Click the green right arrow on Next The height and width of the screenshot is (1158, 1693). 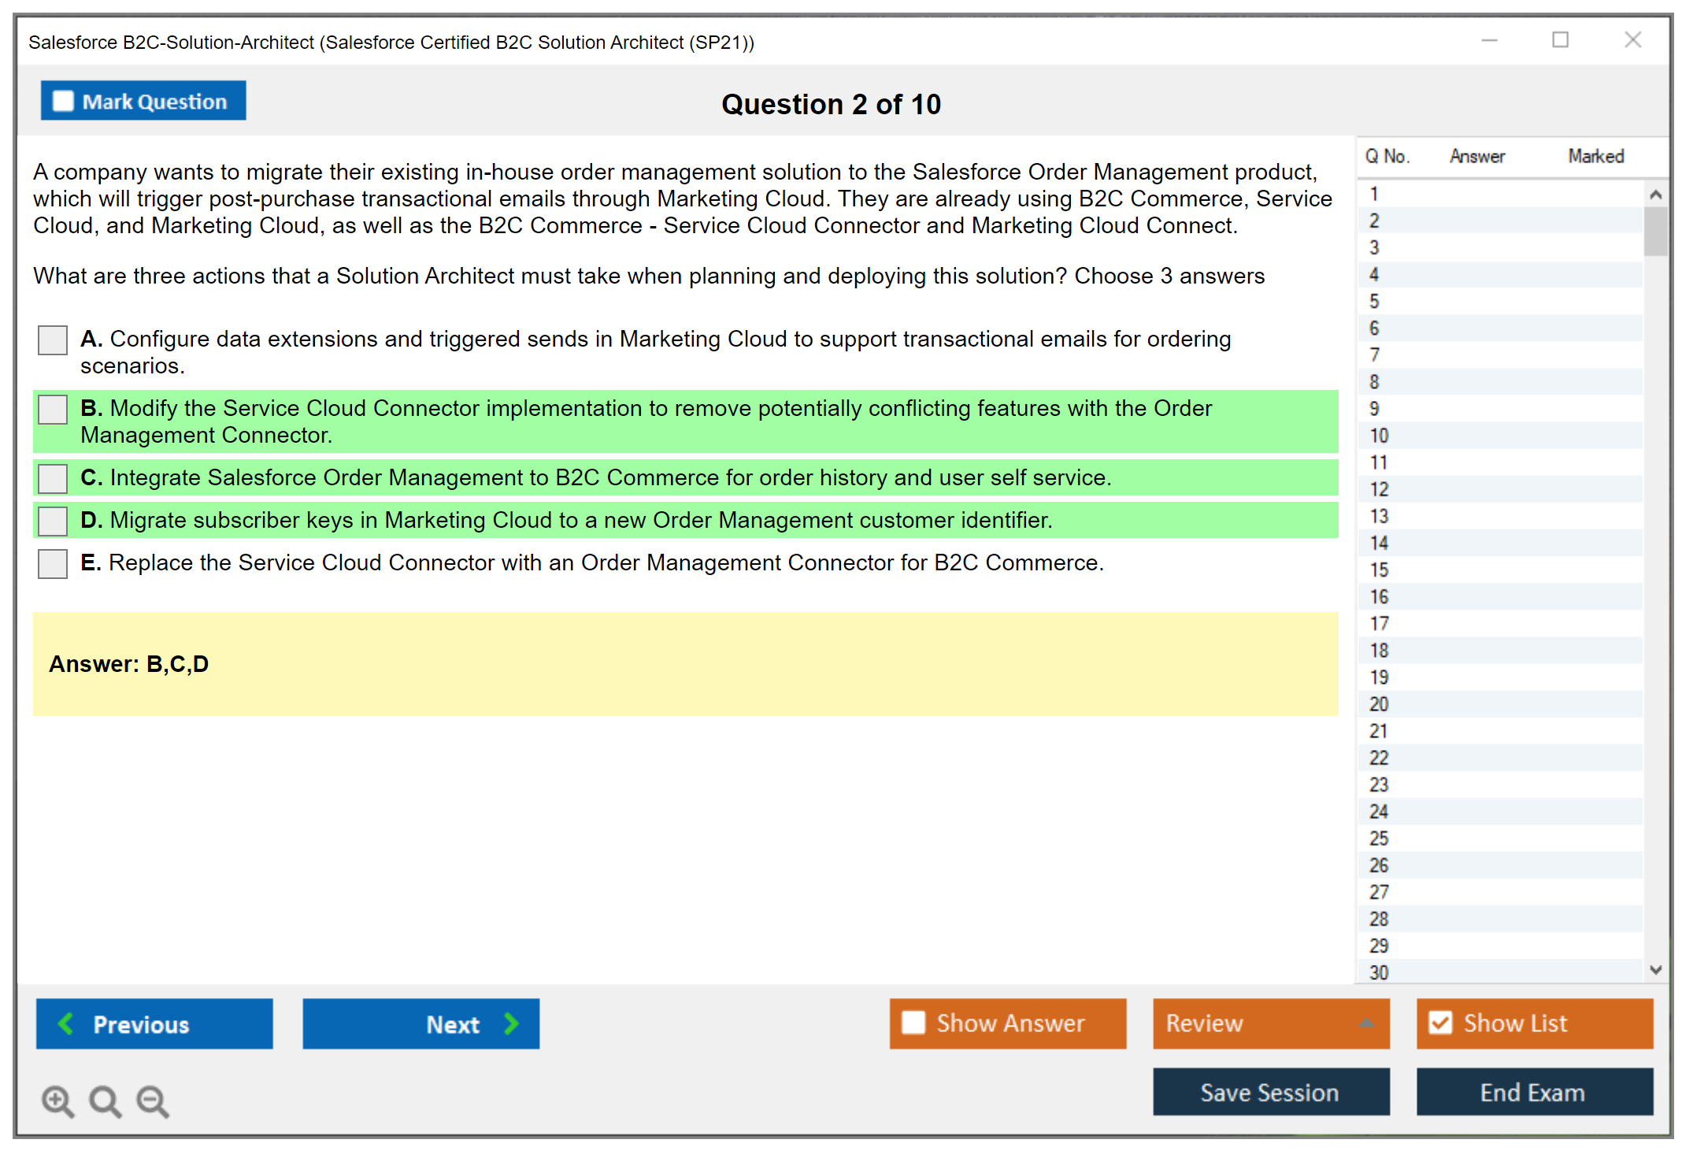point(511,1023)
